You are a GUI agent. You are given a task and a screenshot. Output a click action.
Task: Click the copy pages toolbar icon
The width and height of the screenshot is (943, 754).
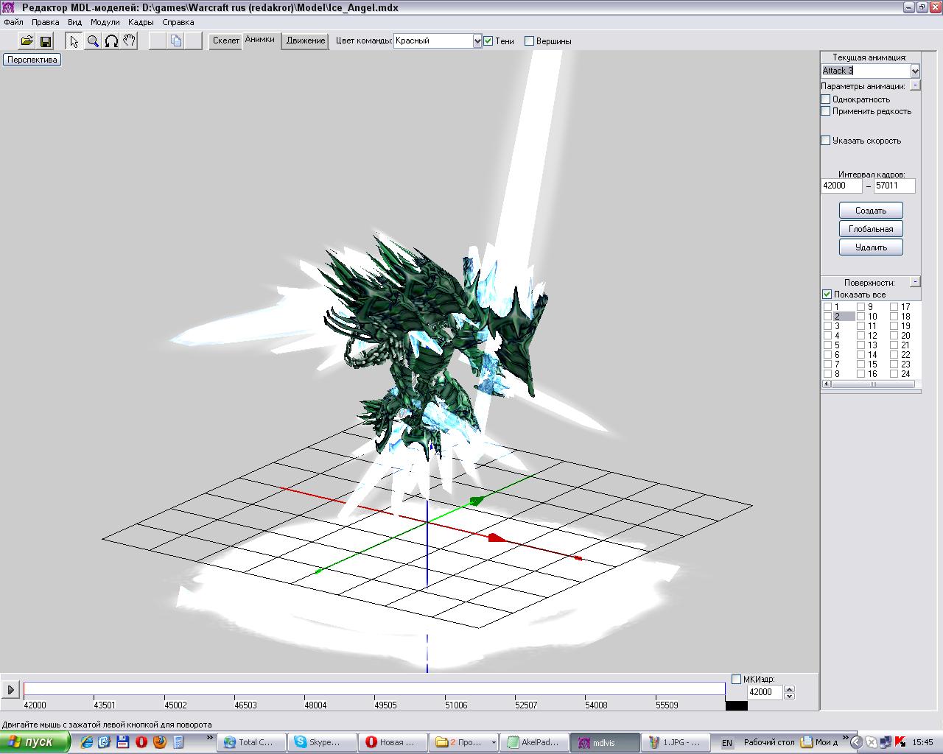(175, 41)
